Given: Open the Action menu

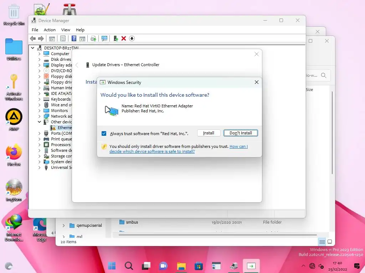Looking at the screenshot, I should [x=50, y=30].
